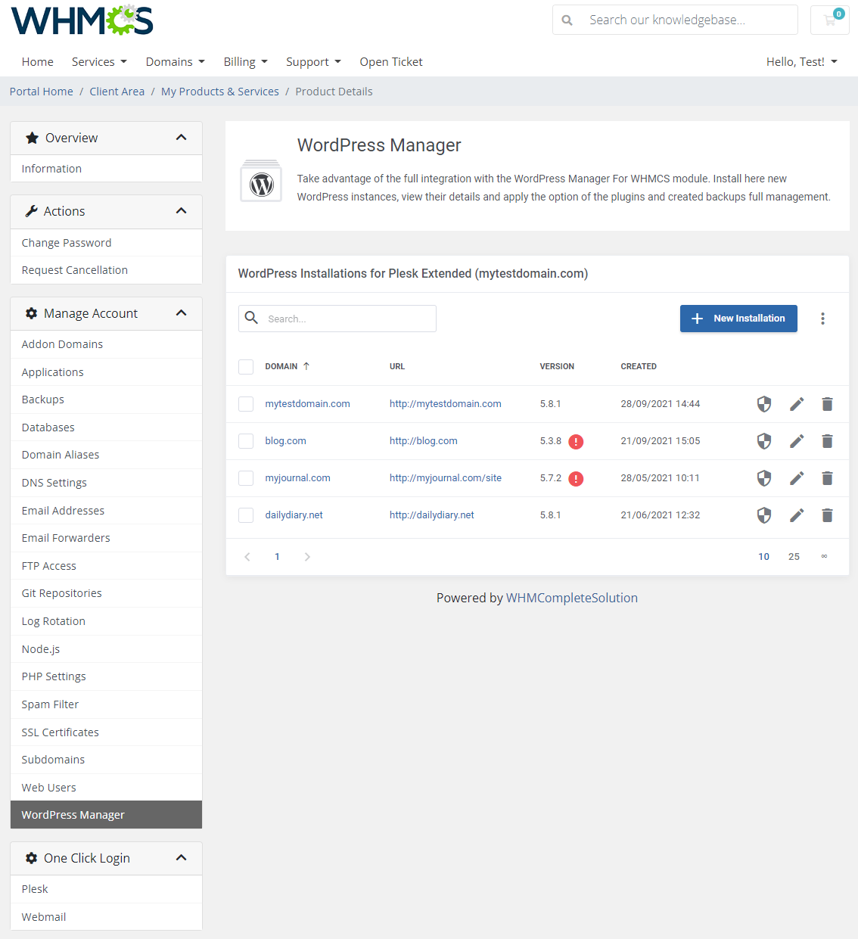
Task: Check the dailydiary.net row checkbox
Action: (246, 515)
